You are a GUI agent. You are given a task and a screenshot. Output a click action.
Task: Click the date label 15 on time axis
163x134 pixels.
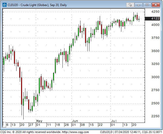tap(92, 125)
